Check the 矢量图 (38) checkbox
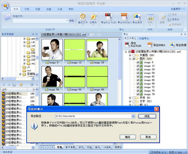 (x=134, y=55)
